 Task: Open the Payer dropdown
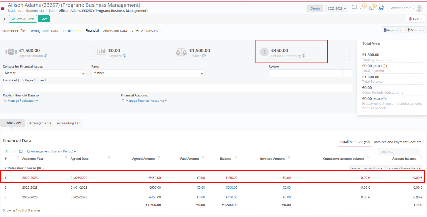pyautogui.click(x=148, y=73)
